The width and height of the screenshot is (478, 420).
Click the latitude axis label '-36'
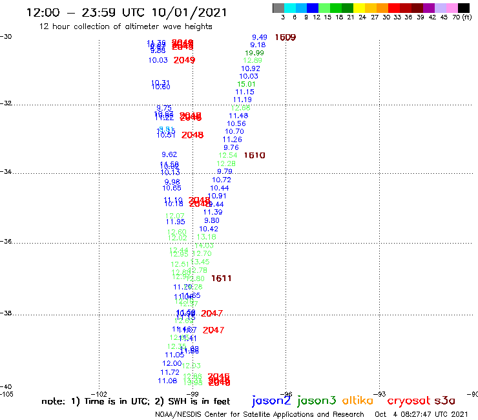[6, 242]
